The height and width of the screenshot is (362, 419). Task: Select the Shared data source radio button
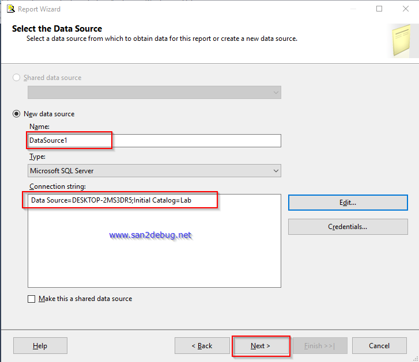point(16,78)
